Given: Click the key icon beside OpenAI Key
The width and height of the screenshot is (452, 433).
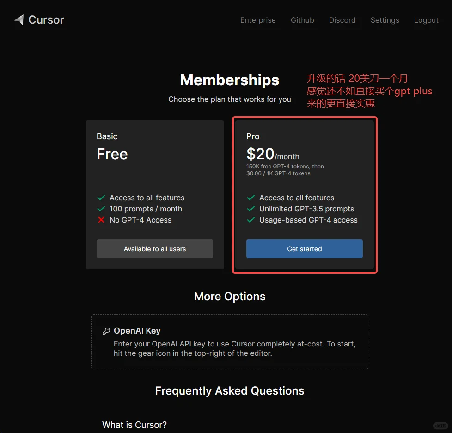Looking at the screenshot, I should pyautogui.click(x=106, y=331).
